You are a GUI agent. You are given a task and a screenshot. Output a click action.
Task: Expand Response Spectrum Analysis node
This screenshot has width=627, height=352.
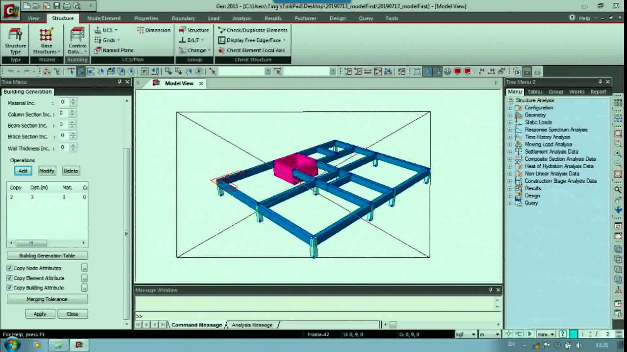(510, 130)
